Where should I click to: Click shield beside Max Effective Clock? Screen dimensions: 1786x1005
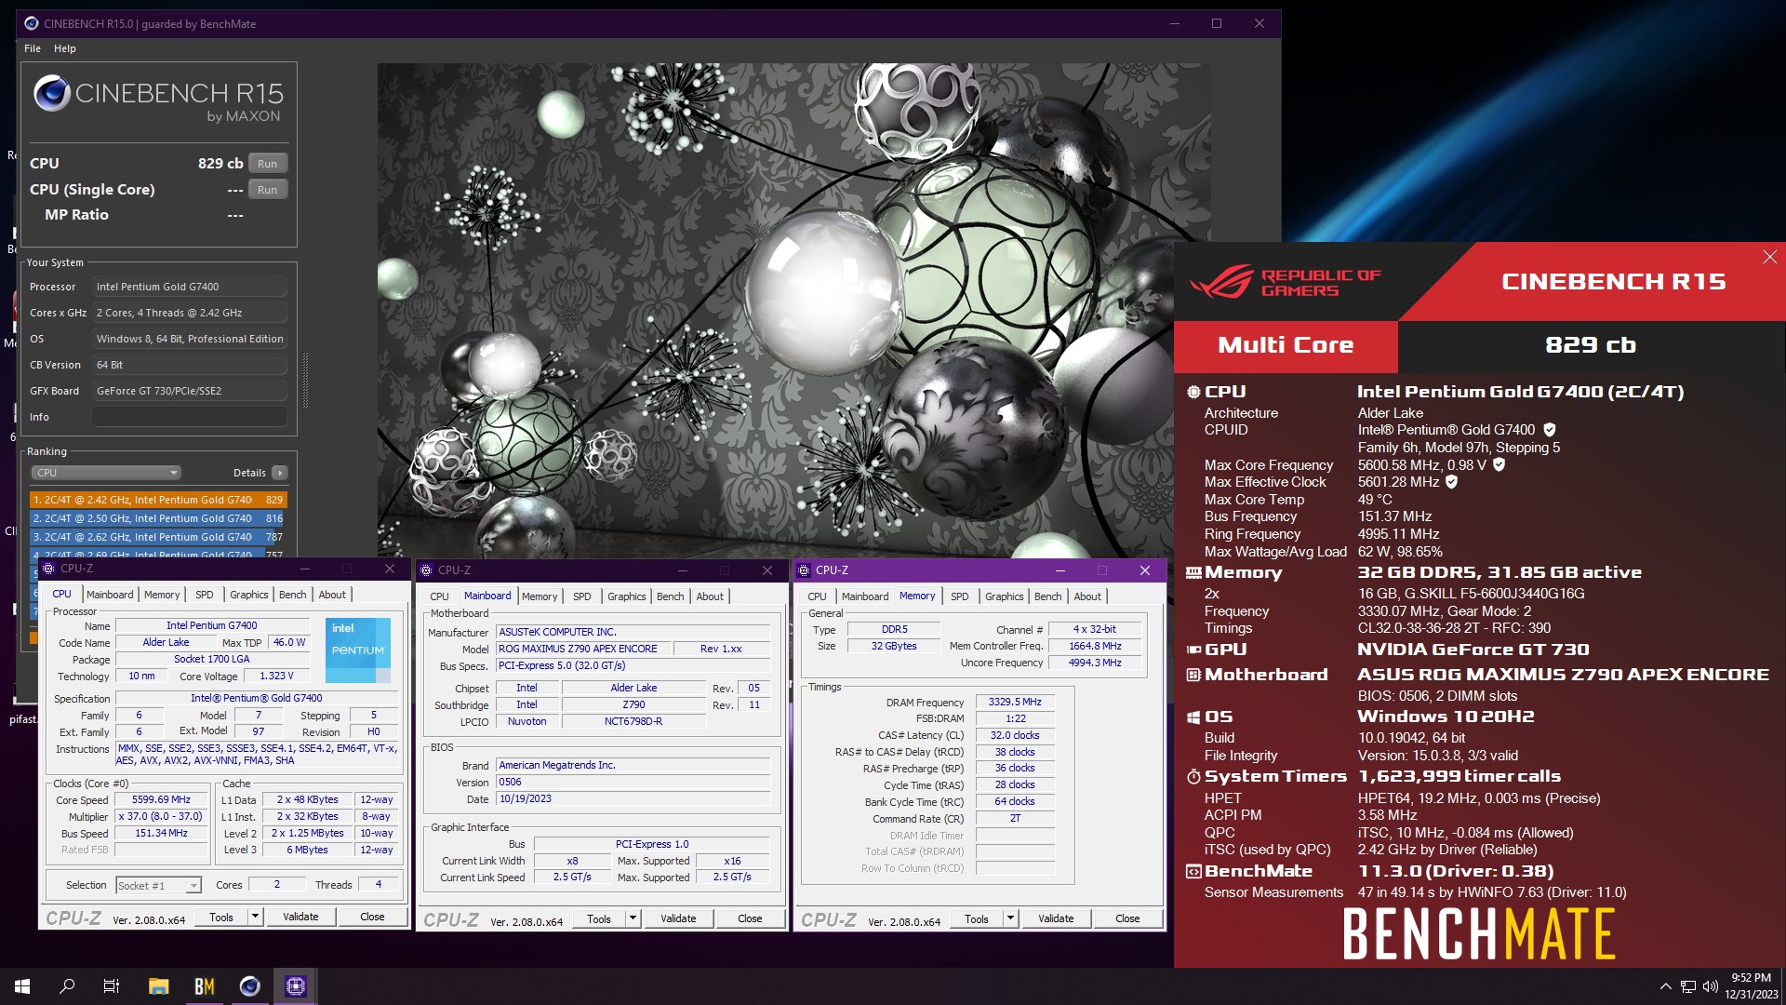1451,482
